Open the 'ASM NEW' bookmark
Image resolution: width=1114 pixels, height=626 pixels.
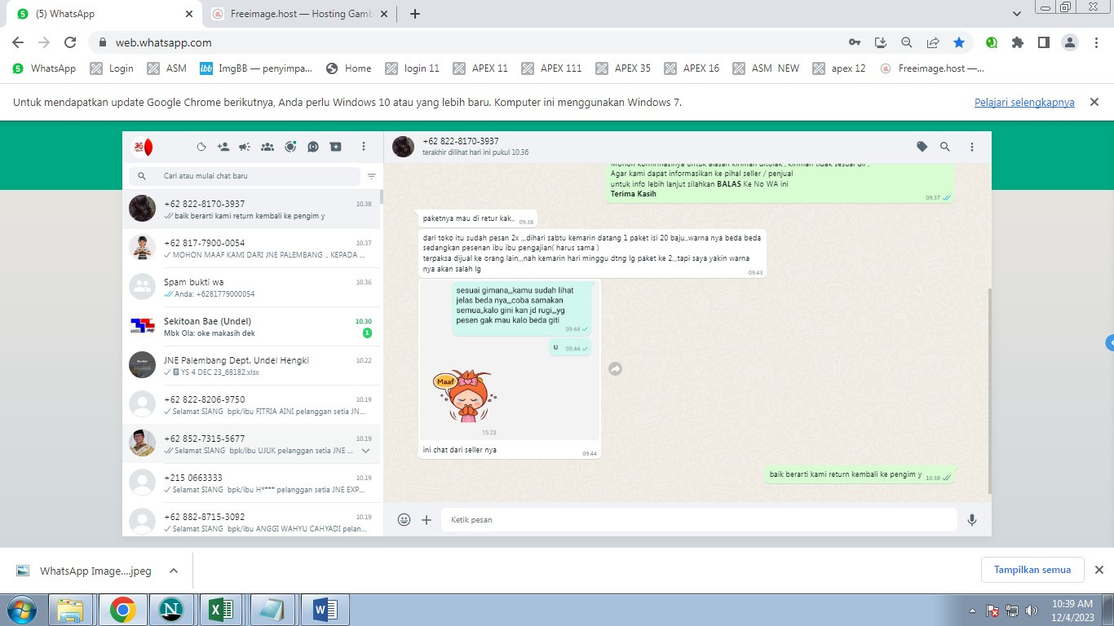[x=766, y=68]
